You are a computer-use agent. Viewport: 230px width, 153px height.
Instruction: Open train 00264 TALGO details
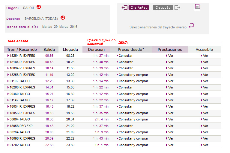pos(19,132)
